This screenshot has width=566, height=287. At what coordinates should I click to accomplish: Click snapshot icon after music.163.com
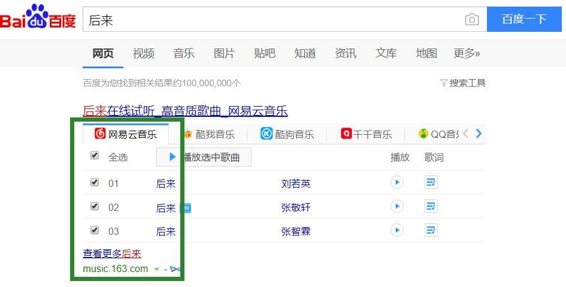click(x=175, y=269)
